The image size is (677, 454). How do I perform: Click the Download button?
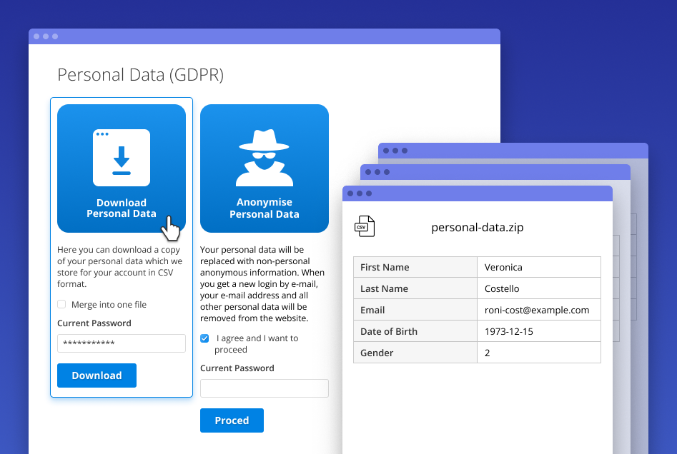click(x=97, y=375)
